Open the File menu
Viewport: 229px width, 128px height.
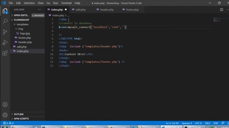(11, 3)
